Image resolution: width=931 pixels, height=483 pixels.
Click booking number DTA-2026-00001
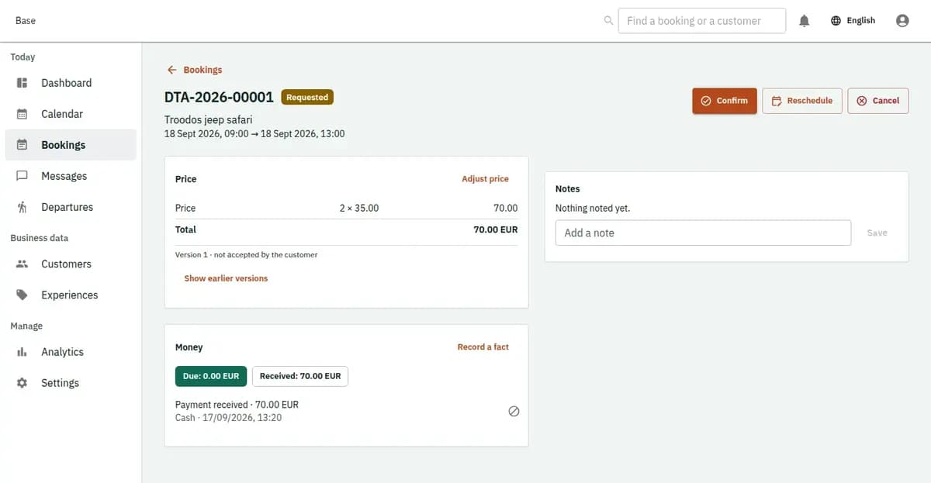pos(219,98)
